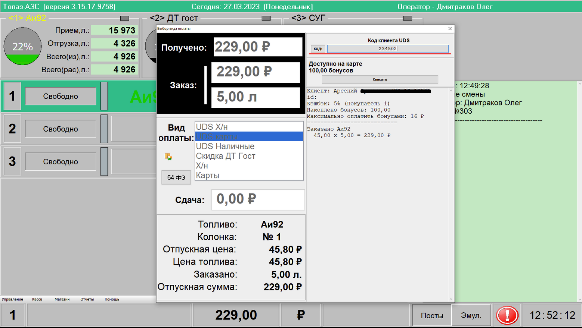Select Скидка ДТ Гост payment type
This screenshot has width=582, height=328.
point(249,156)
